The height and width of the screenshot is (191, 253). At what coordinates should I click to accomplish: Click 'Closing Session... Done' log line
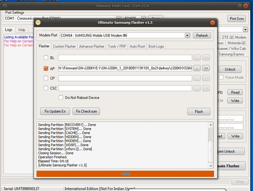(x=56, y=153)
